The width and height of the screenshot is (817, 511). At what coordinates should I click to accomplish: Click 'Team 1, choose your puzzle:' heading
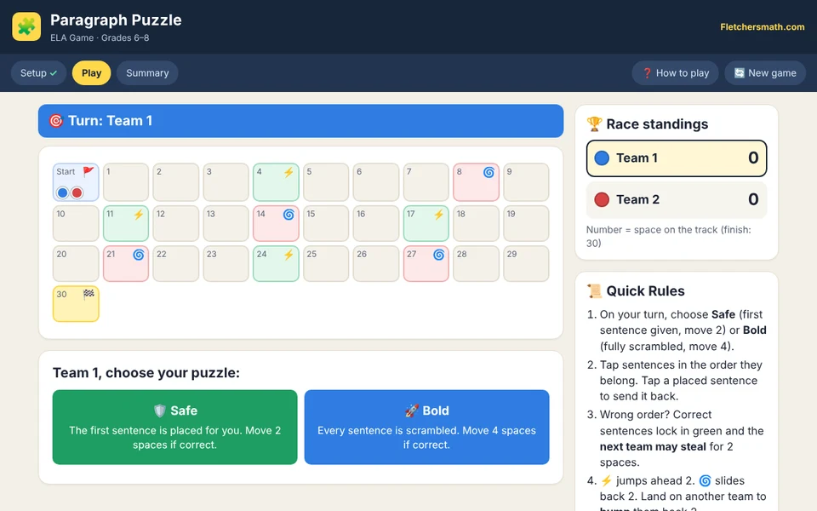pos(146,373)
